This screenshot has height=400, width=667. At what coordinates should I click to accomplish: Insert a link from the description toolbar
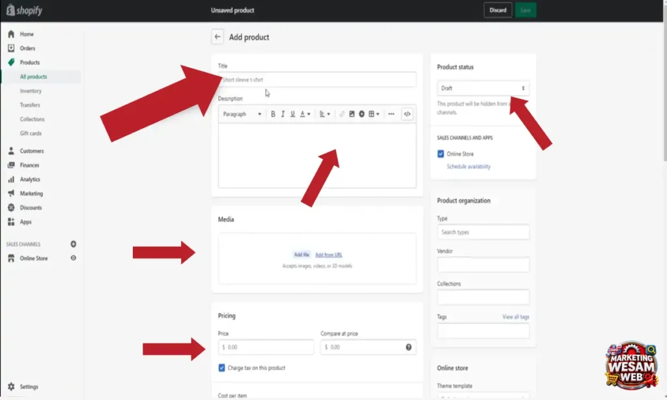tap(341, 114)
